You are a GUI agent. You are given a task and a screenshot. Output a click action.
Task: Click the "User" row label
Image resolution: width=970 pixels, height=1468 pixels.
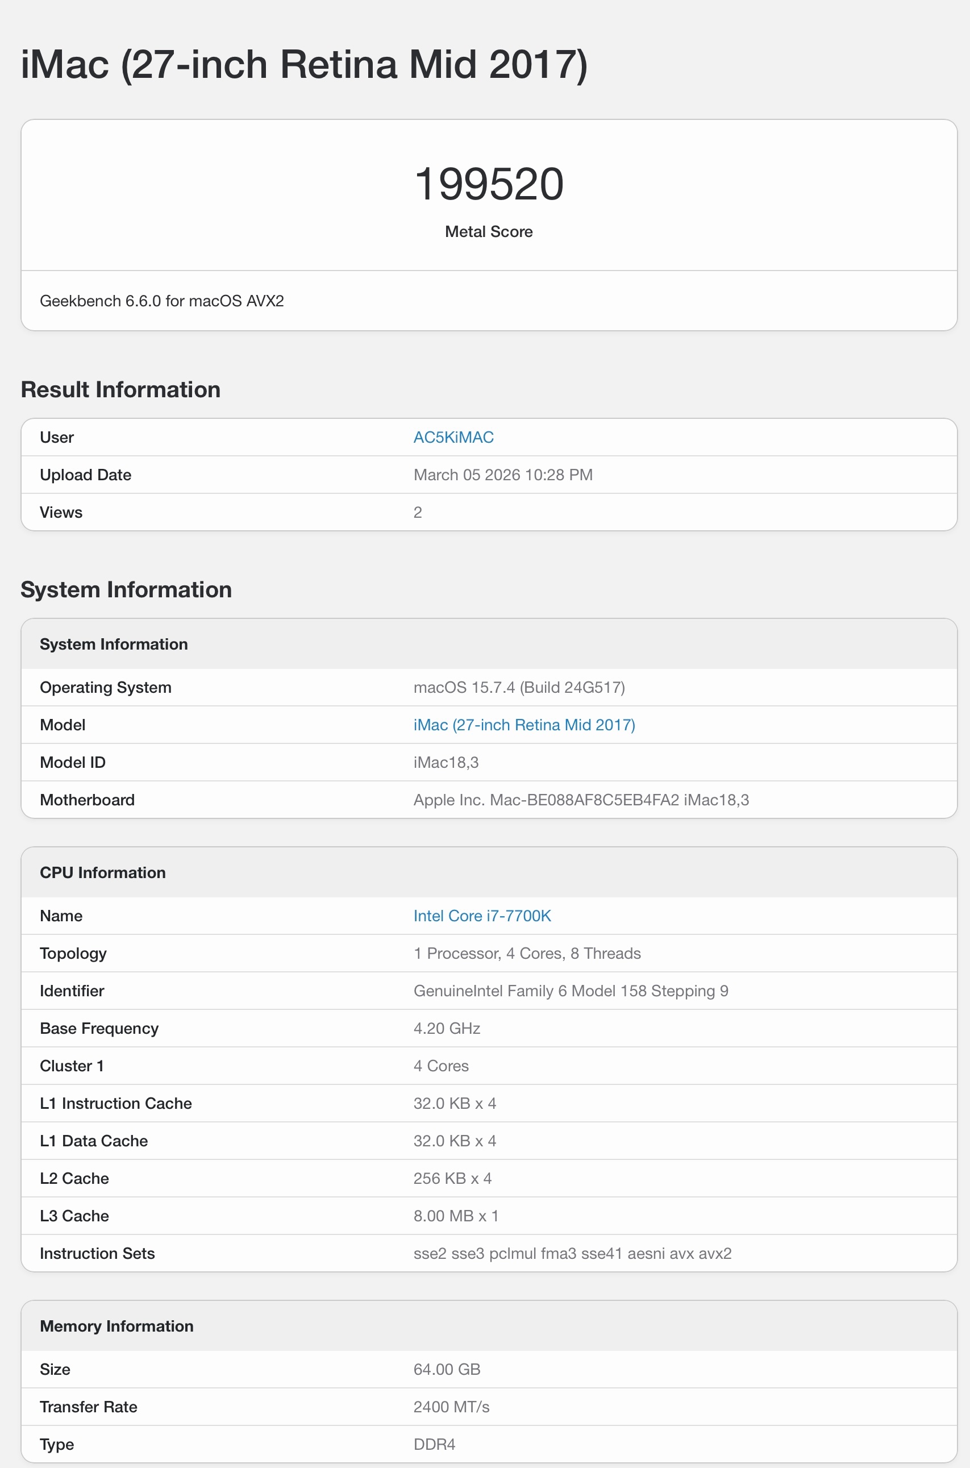coord(57,438)
